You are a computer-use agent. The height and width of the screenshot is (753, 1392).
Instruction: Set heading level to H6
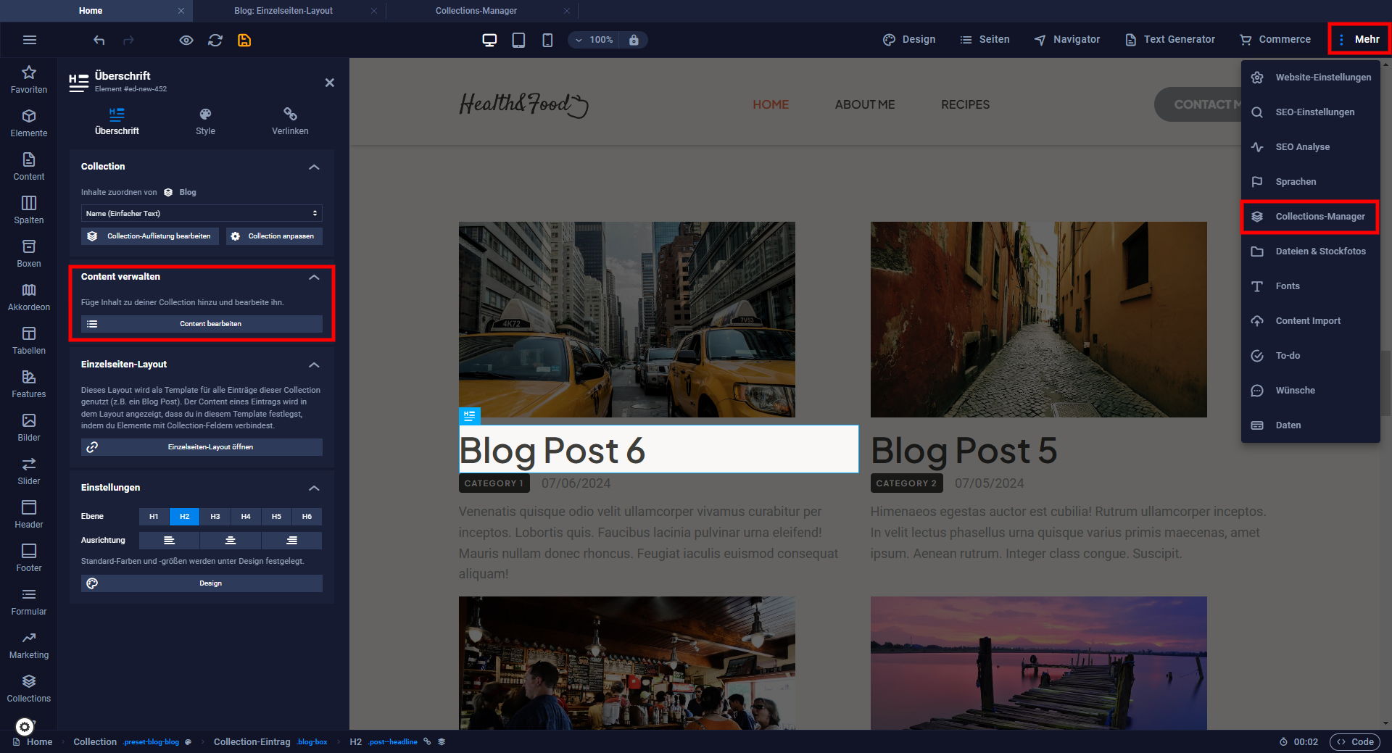point(307,517)
